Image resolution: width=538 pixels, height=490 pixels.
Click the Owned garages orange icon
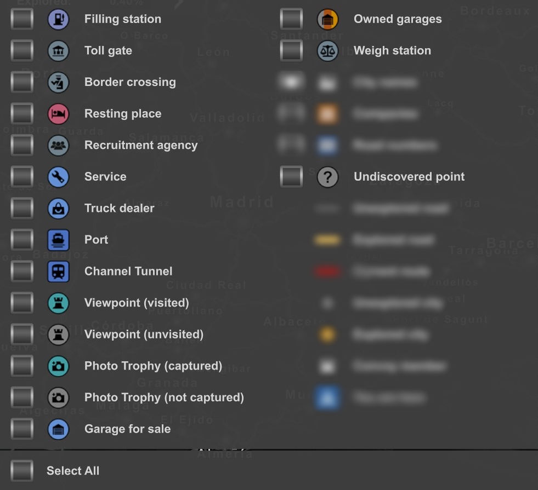(327, 19)
